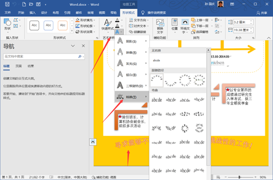Screen dimensions: 273x180
Task: Select the no-transform abcde thumbnail
Action: (156, 60)
